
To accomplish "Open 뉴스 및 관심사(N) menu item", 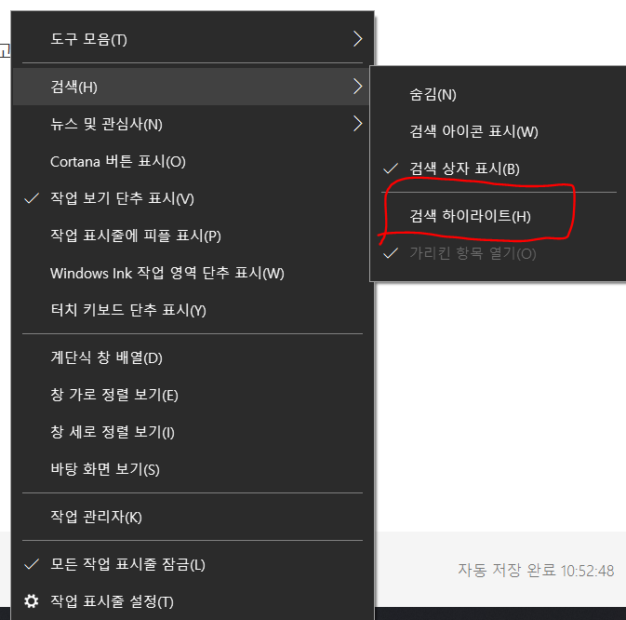I will (x=193, y=124).
